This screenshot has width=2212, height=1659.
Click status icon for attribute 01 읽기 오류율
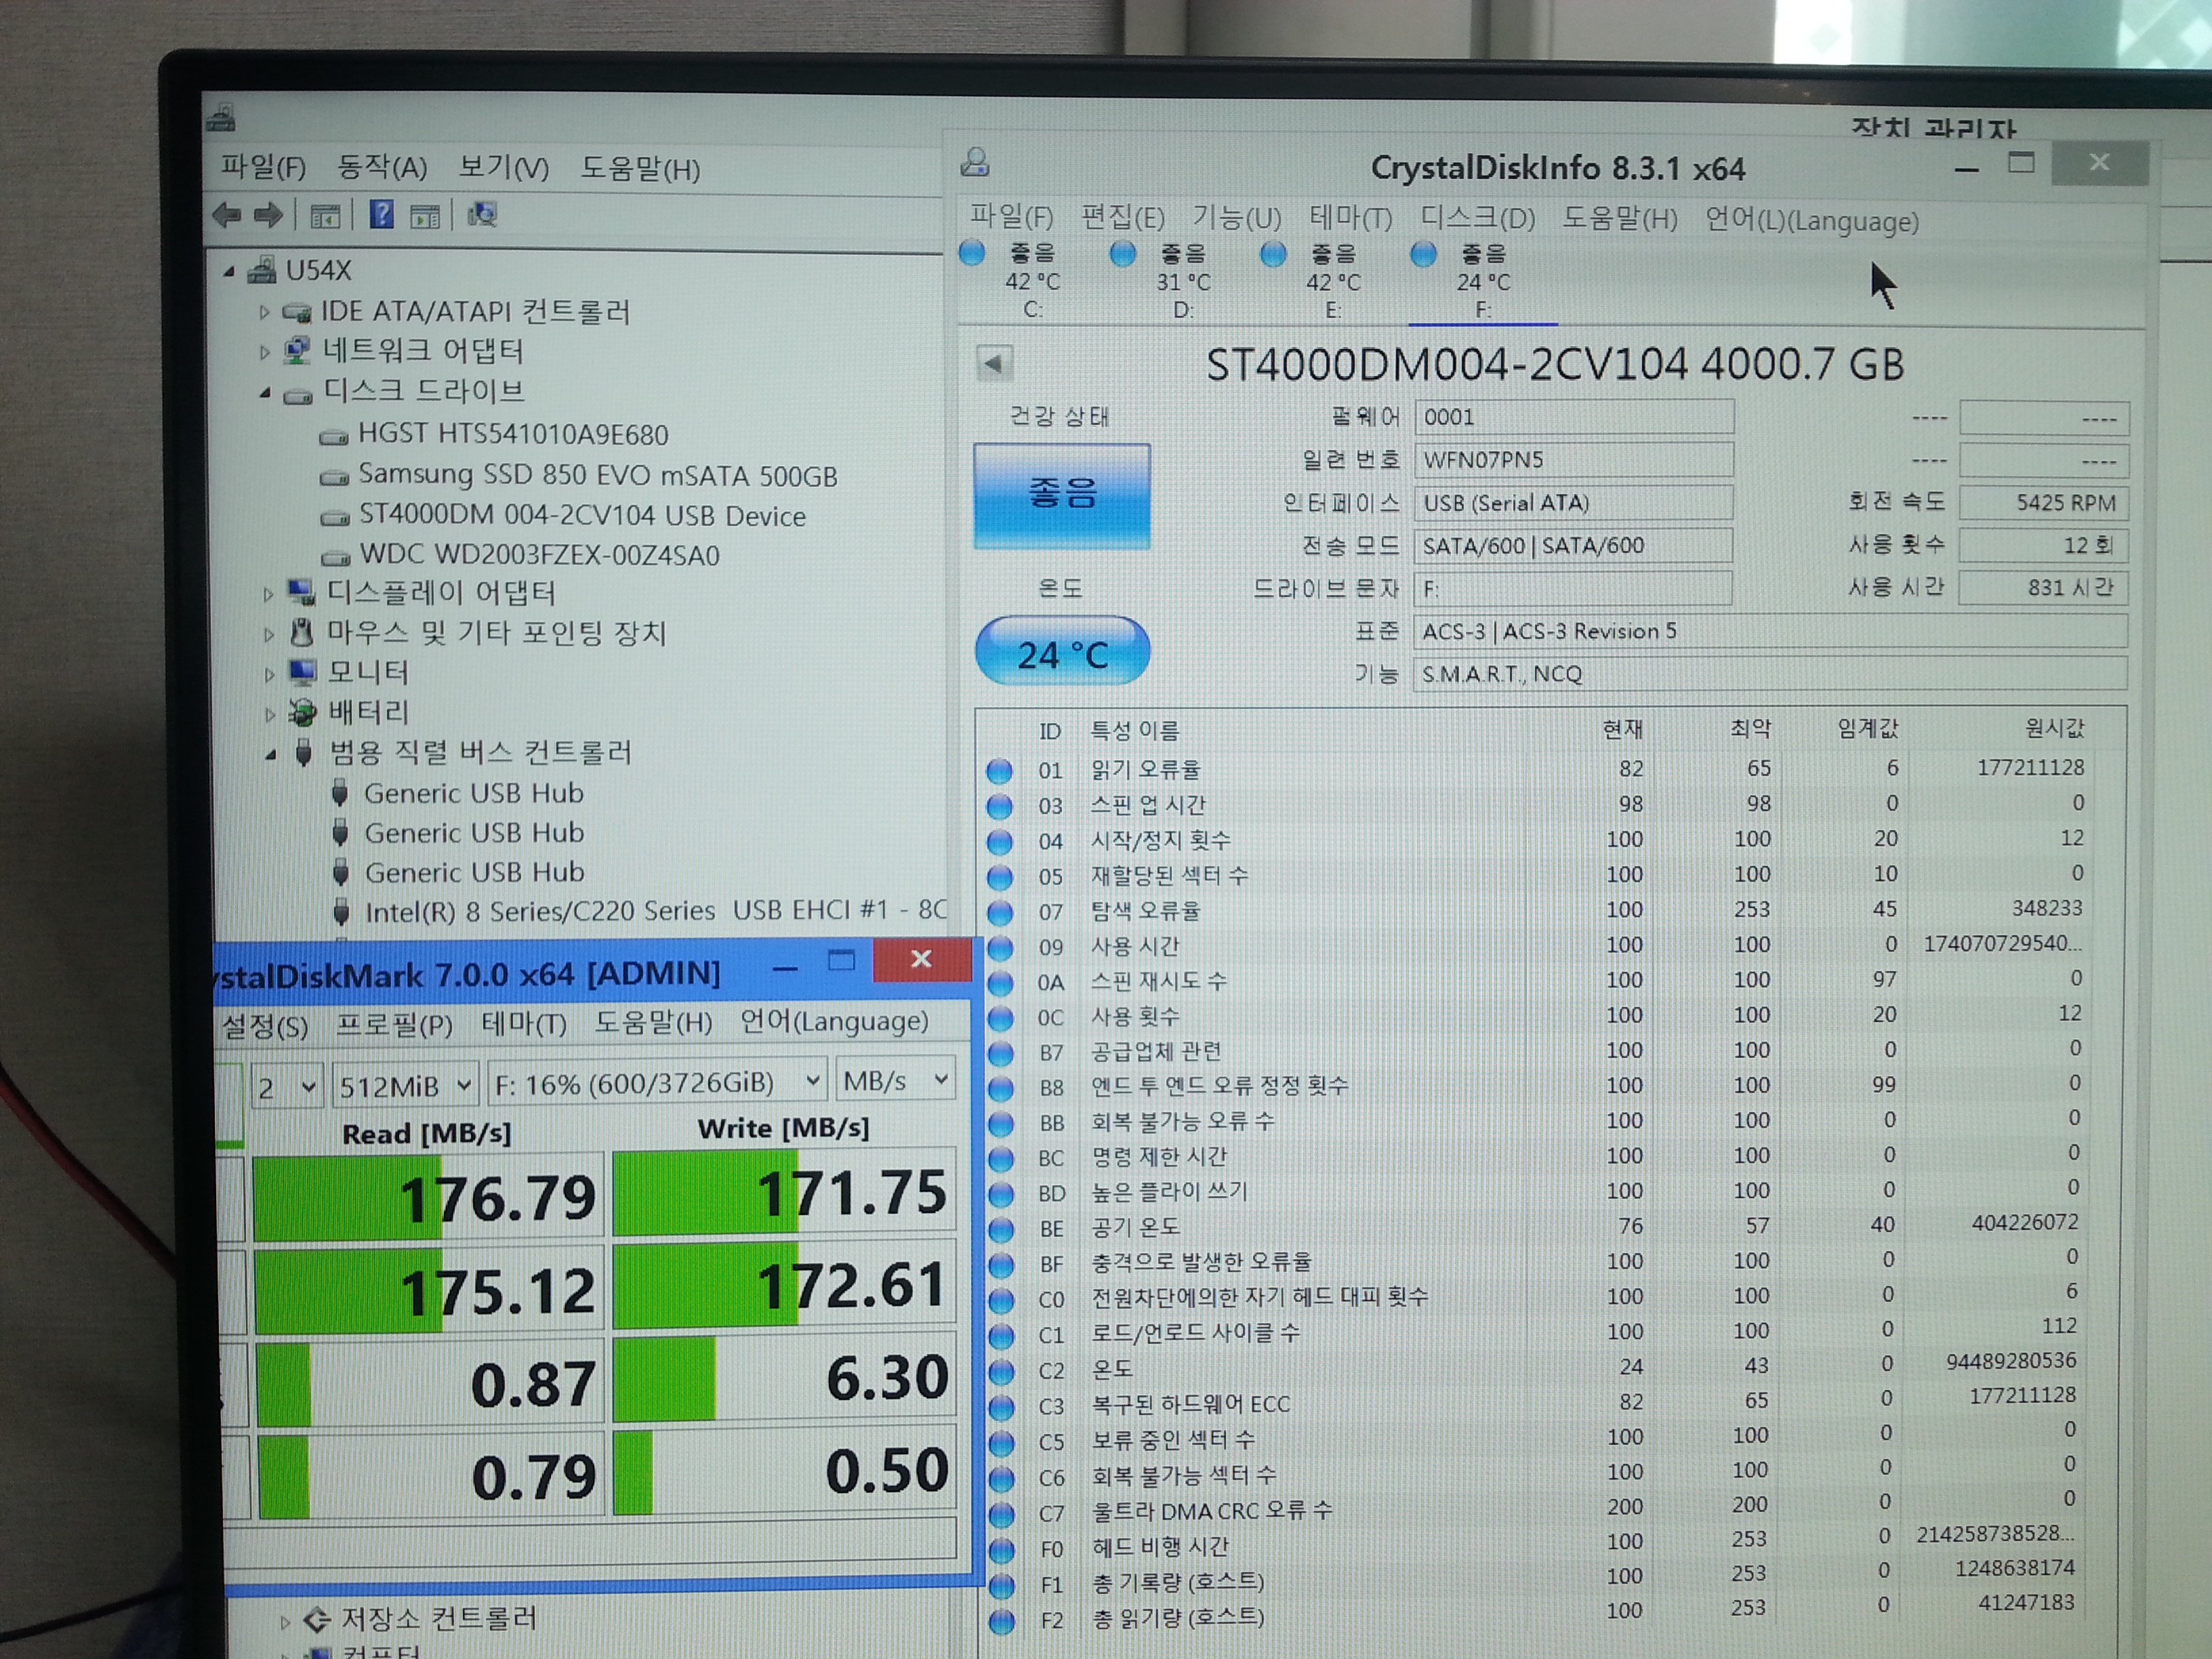[999, 771]
